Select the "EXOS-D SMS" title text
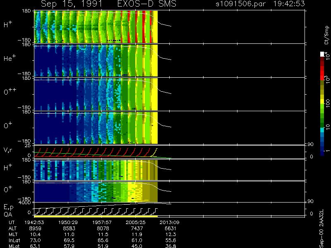This screenshot has height=248, width=331. (147, 4)
